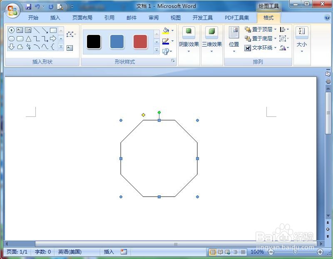333x259 pixels.
Task: Select the straight line shape
Action: click(x=37, y=30)
